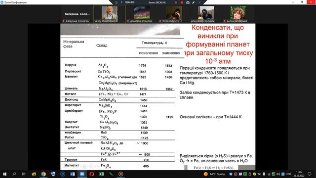This screenshot has height=178, width=316.
Task: Click the 'Склад' column header
Action: point(102,45)
